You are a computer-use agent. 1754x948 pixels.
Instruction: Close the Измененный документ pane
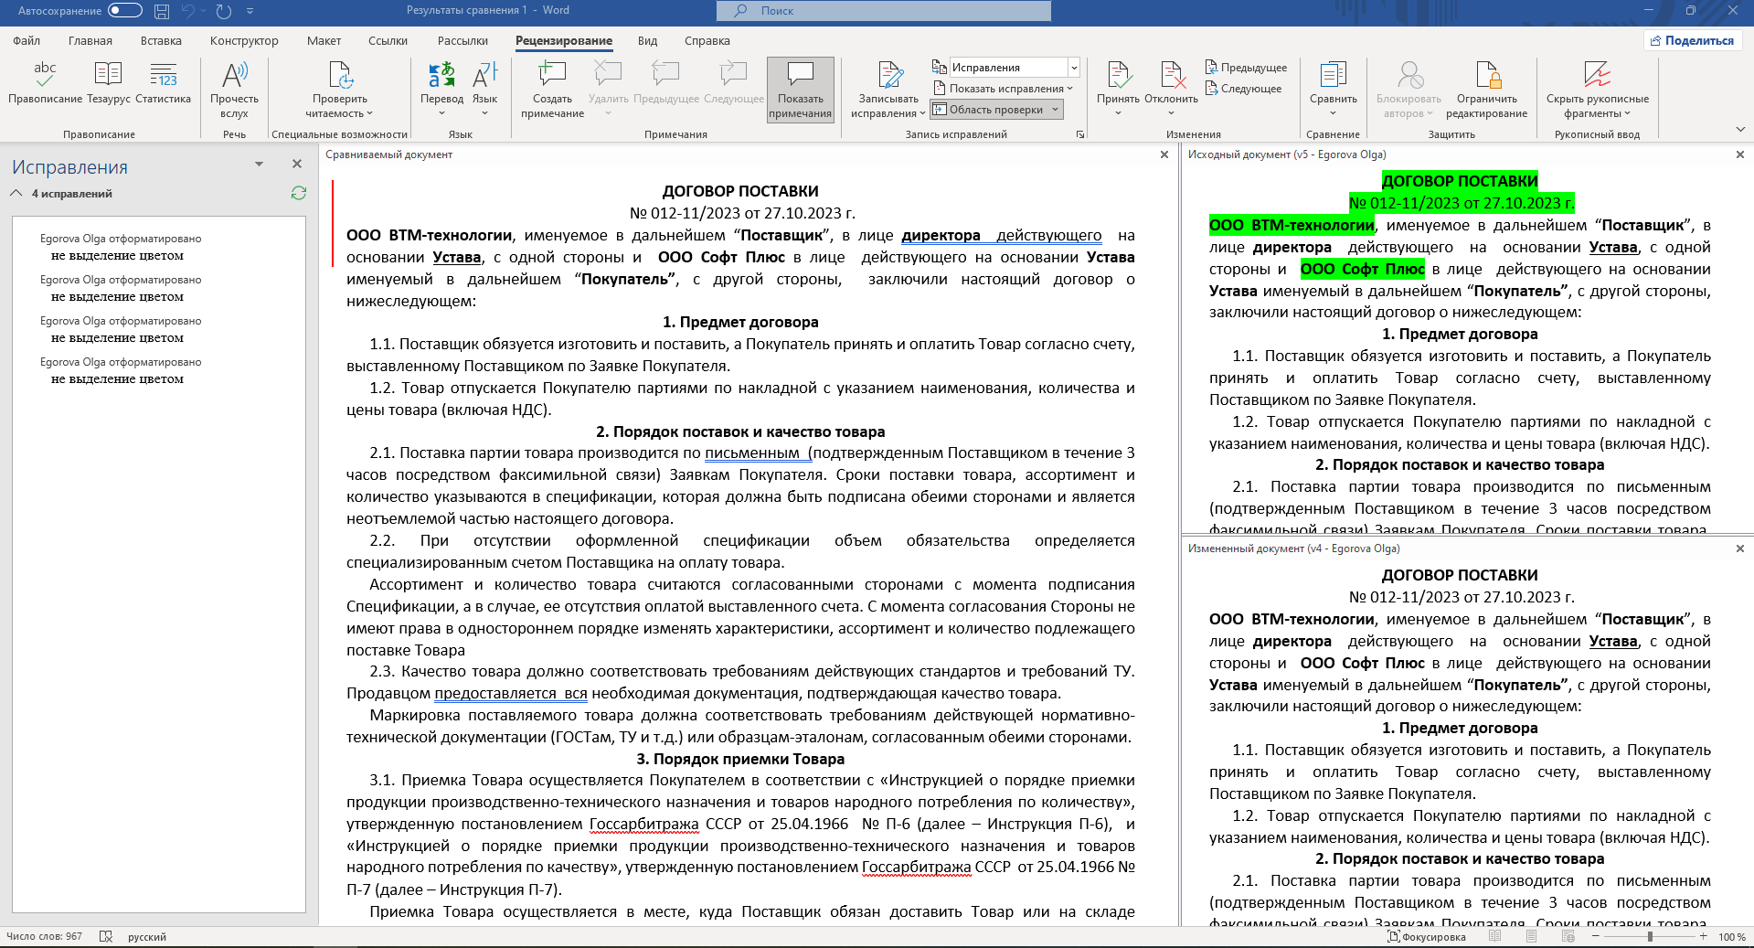tap(1739, 549)
